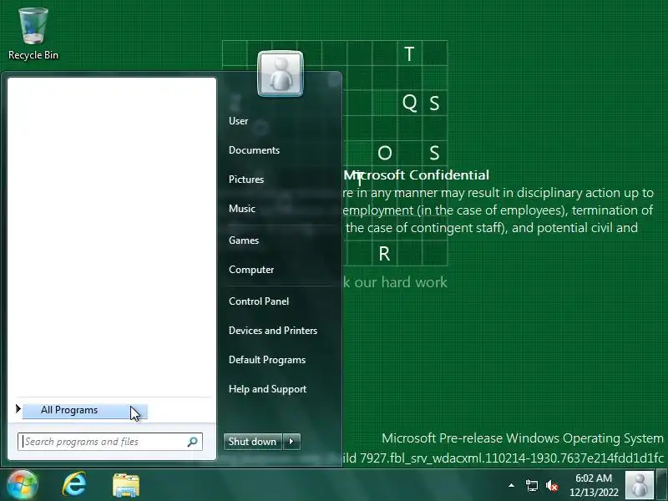The height and width of the screenshot is (501, 668).
Task: Open Computer from Start menu
Action: tap(251, 270)
